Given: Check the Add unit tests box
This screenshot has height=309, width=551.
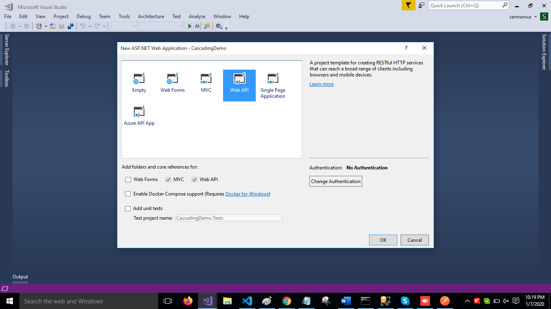Looking at the screenshot, I should [128, 208].
